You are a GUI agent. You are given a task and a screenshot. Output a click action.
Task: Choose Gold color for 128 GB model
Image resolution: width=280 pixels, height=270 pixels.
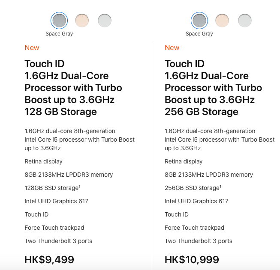click(x=82, y=20)
